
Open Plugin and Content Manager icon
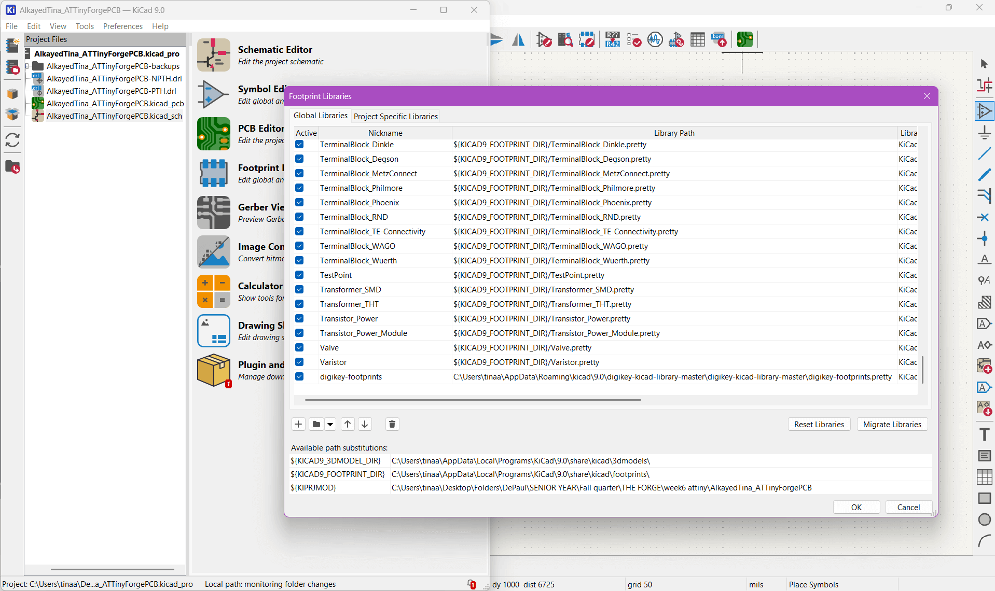tap(213, 370)
